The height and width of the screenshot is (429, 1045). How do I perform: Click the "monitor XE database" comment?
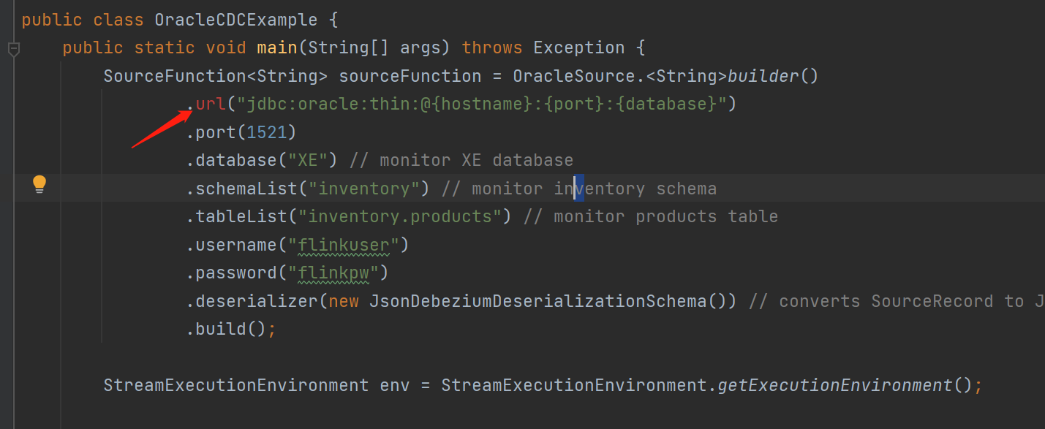pos(461,160)
